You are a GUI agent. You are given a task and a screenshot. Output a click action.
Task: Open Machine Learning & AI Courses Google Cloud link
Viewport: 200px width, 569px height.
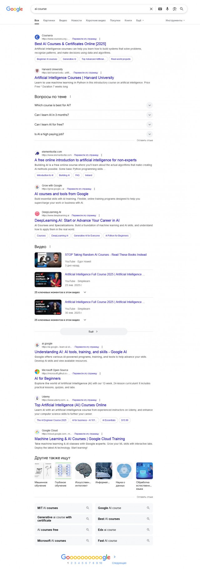pyautogui.click(x=80, y=439)
